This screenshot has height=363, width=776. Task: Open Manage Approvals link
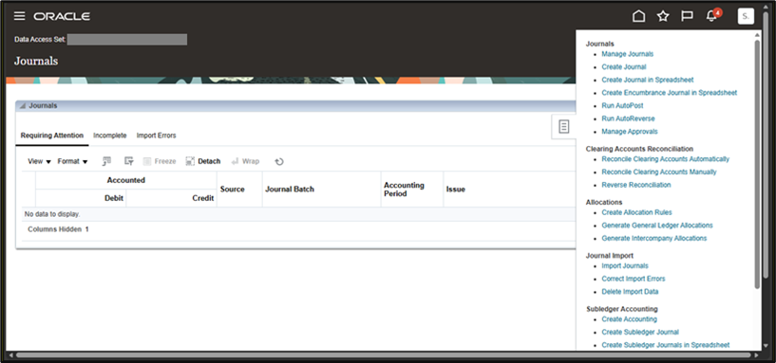pos(630,132)
